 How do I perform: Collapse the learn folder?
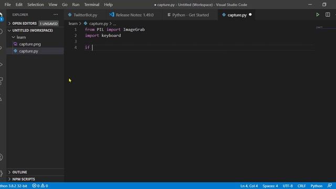coord(14,37)
